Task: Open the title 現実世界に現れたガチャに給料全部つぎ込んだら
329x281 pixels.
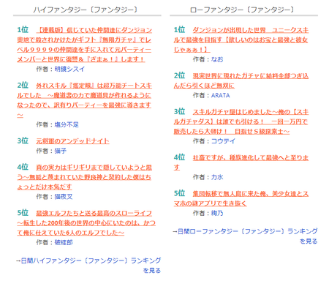Action: 241,80
